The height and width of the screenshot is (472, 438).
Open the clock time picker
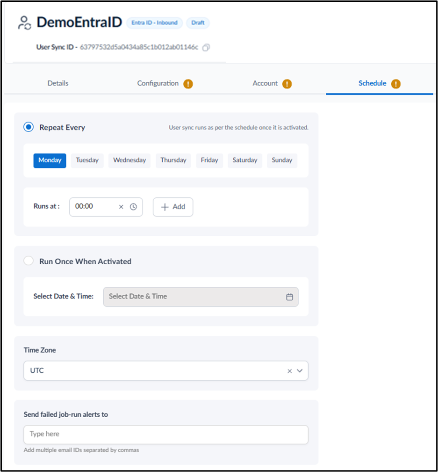133,207
